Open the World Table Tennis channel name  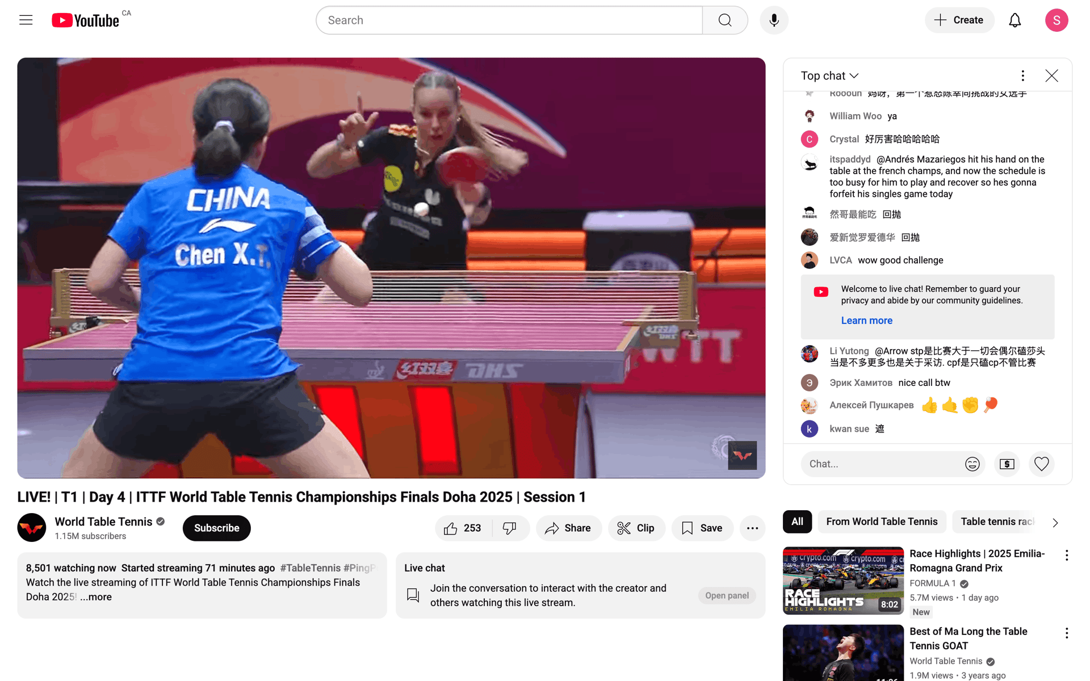click(x=103, y=522)
